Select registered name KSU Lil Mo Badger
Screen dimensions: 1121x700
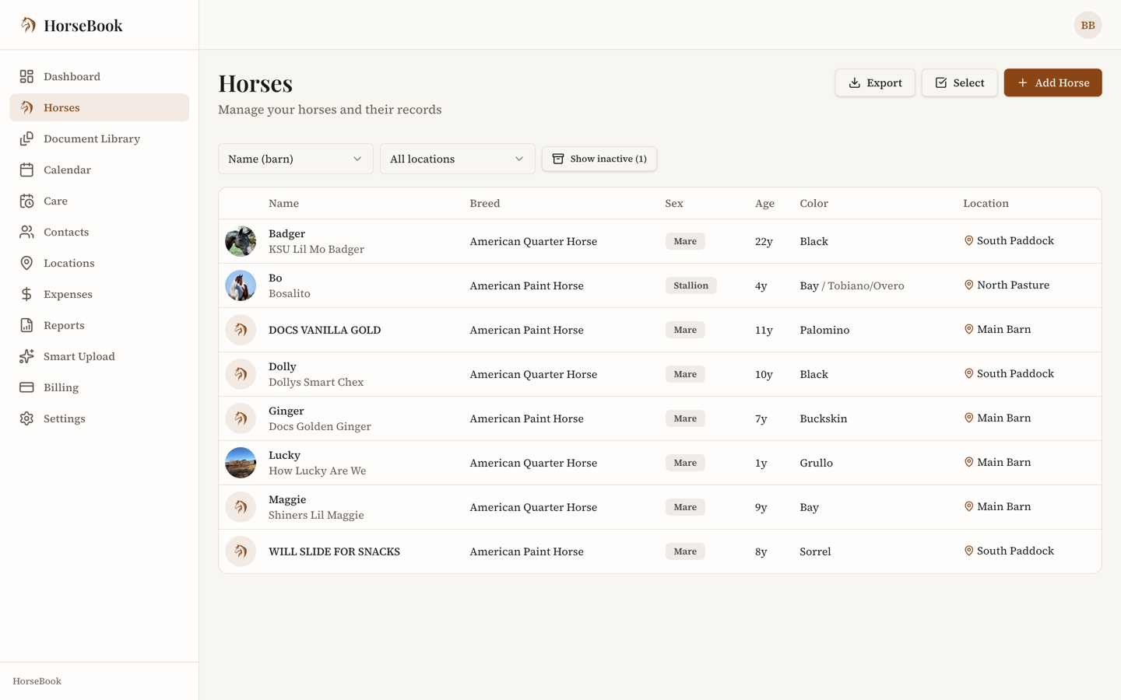[x=316, y=249]
